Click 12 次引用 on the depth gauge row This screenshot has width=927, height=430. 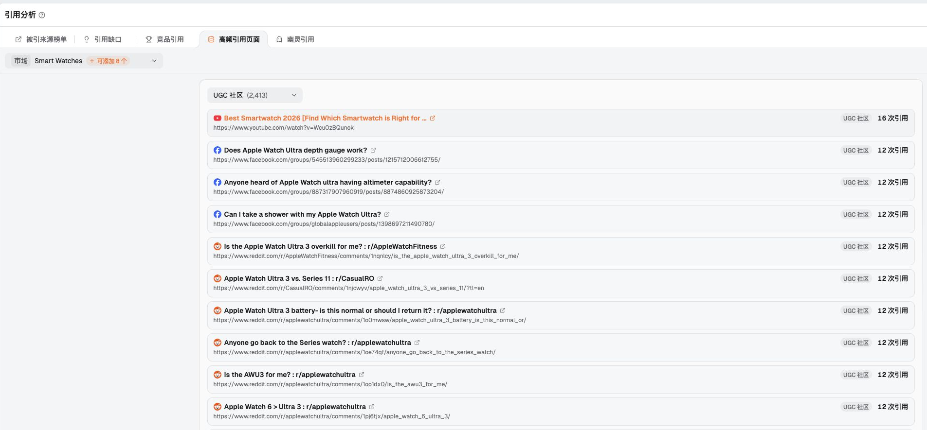pos(892,150)
